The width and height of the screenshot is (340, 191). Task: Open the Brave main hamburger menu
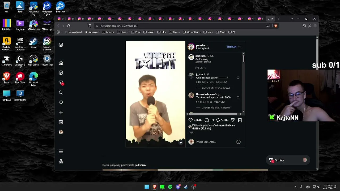point(315,26)
